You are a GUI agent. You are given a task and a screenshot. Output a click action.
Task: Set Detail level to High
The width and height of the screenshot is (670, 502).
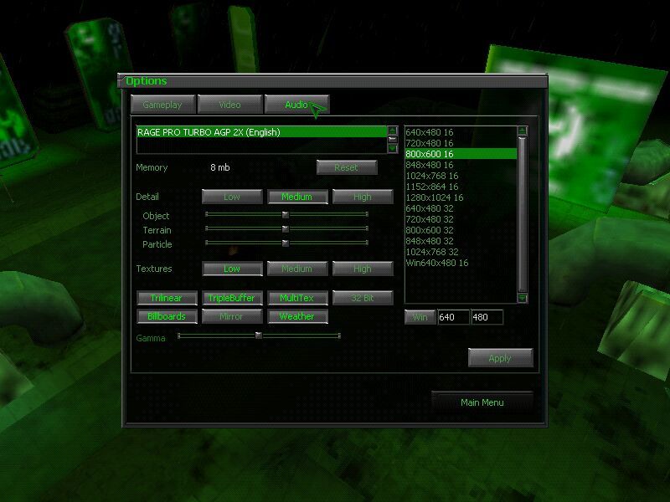tap(363, 197)
